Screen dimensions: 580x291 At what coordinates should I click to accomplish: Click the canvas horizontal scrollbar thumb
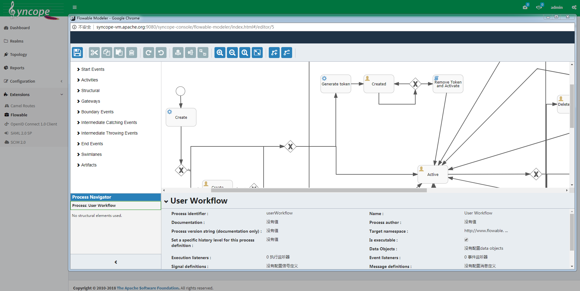(x=319, y=190)
